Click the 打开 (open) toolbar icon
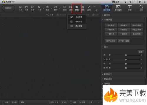Image resolution: width=147 pixels, height=105 pixels. tap(20, 8)
